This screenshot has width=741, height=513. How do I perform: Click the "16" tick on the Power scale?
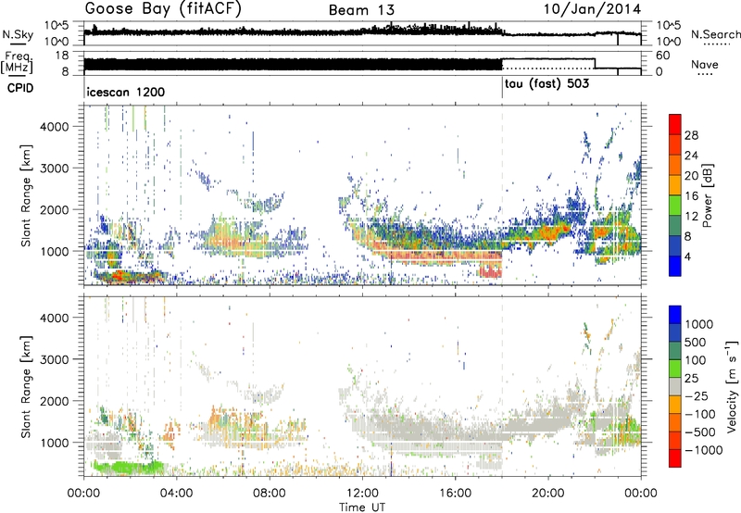[691, 196]
